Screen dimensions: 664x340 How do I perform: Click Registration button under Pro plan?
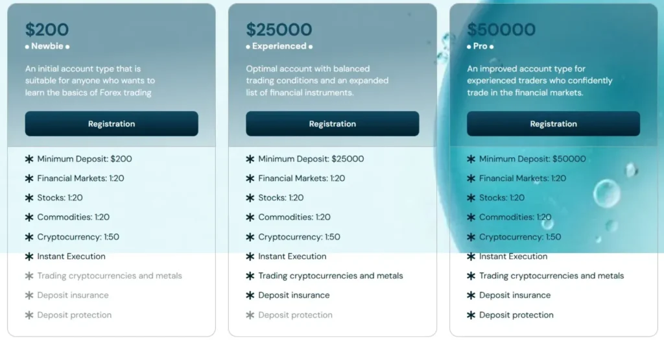pyautogui.click(x=553, y=124)
